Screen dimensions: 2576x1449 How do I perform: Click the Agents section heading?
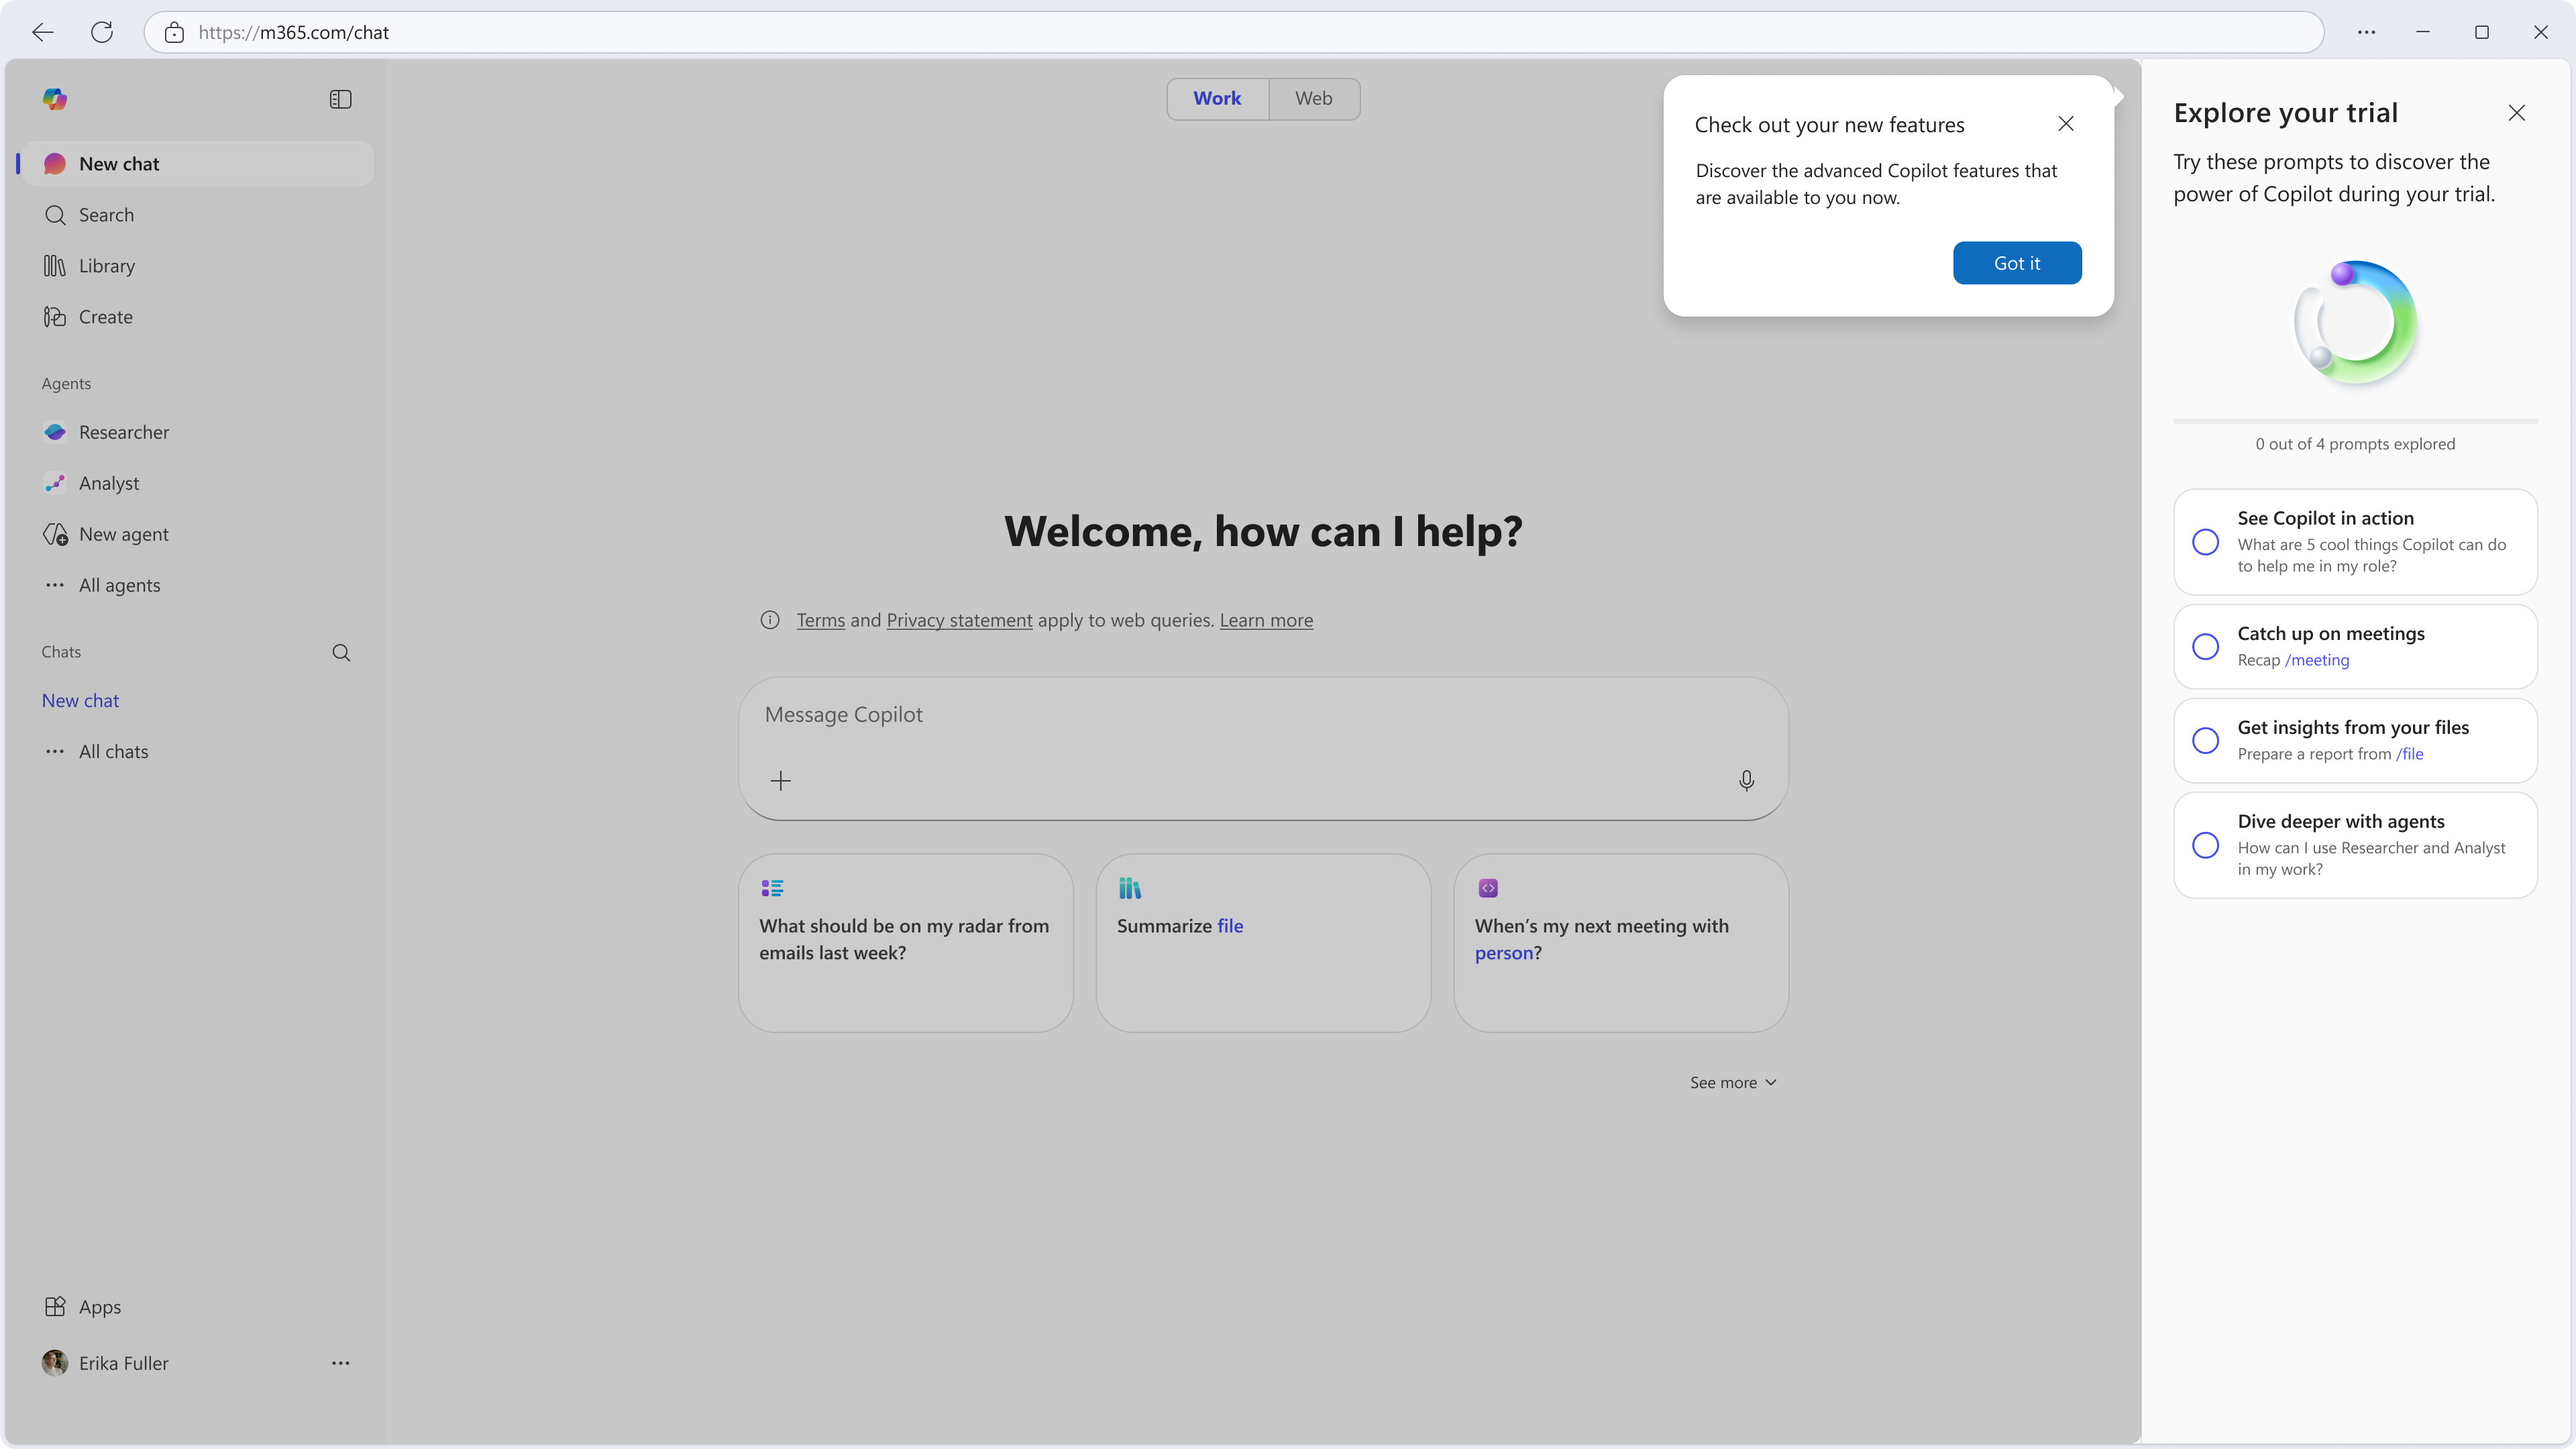coord(66,384)
